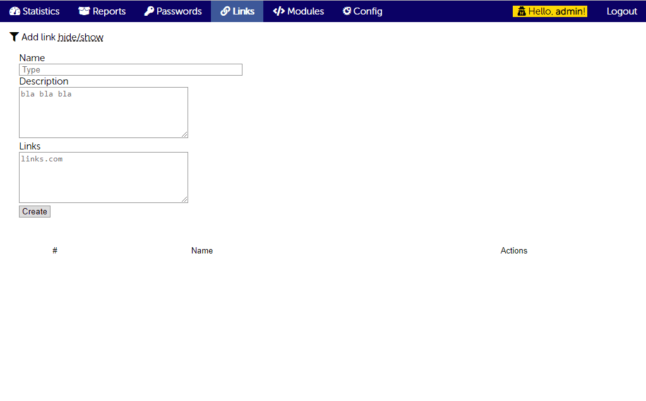The image size is (646, 401).
Task: Click the bug icon in admin badge
Action: click(522, 11)
